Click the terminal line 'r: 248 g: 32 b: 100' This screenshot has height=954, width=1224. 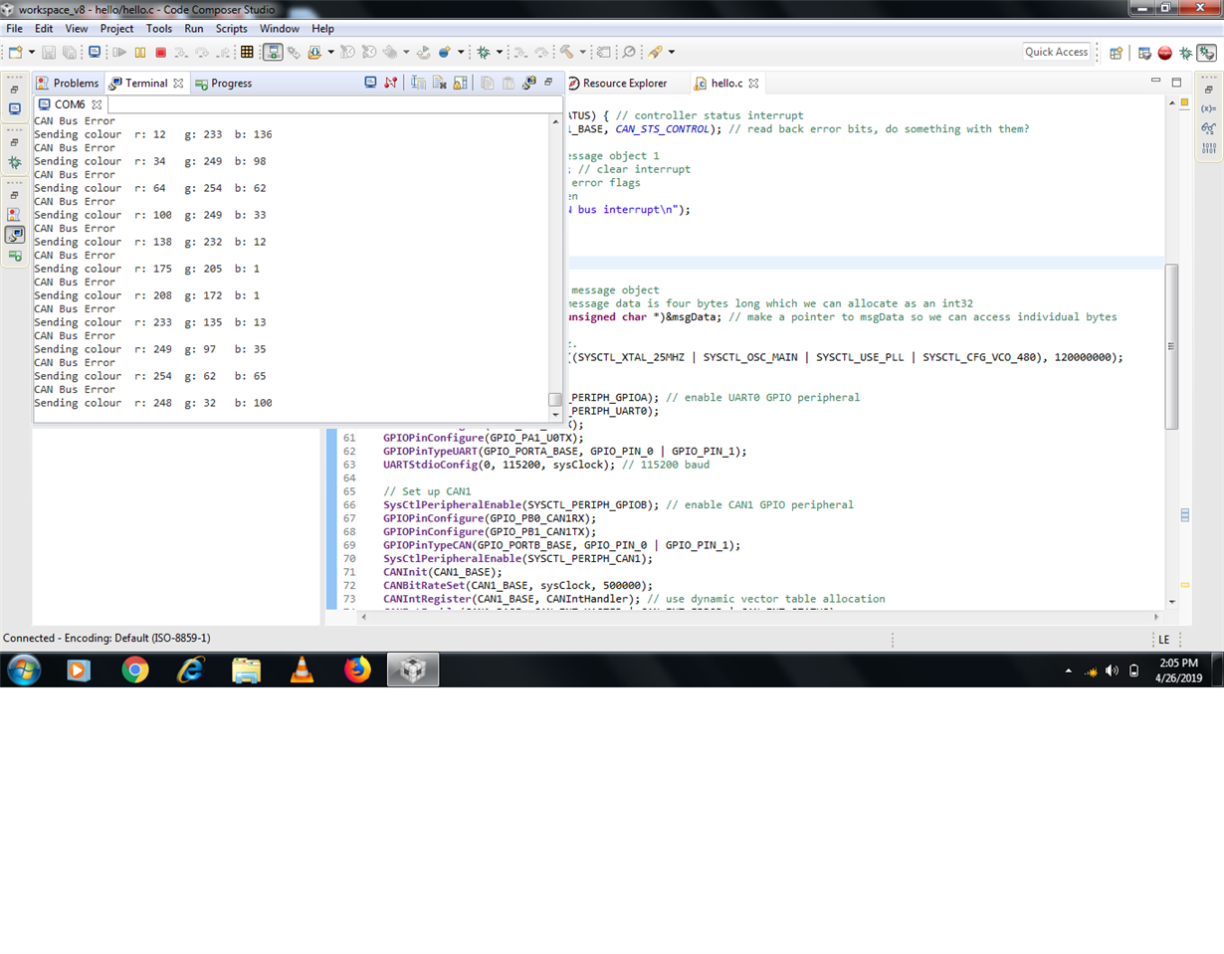point(204,403)
